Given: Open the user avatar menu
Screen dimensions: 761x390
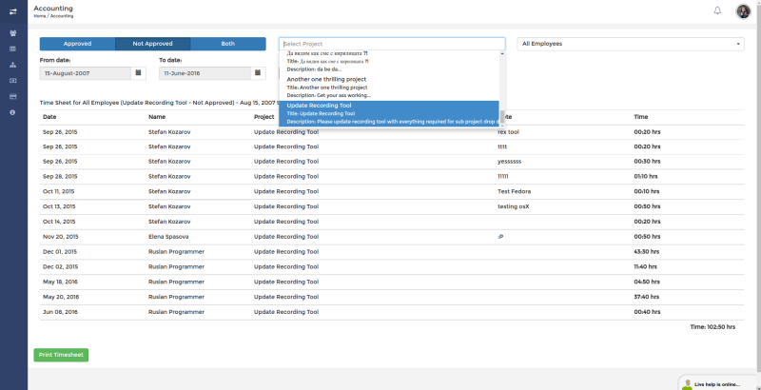Looking at the screenshot, I should (743, 11).
